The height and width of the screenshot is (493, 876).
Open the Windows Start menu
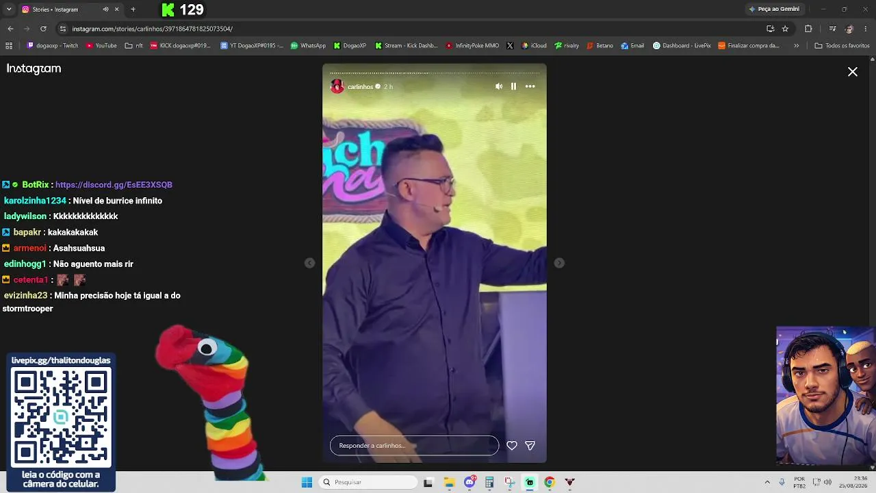[x=307, y=482]
